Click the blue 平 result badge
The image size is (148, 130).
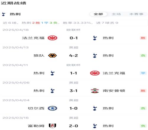tap(143, 73)
